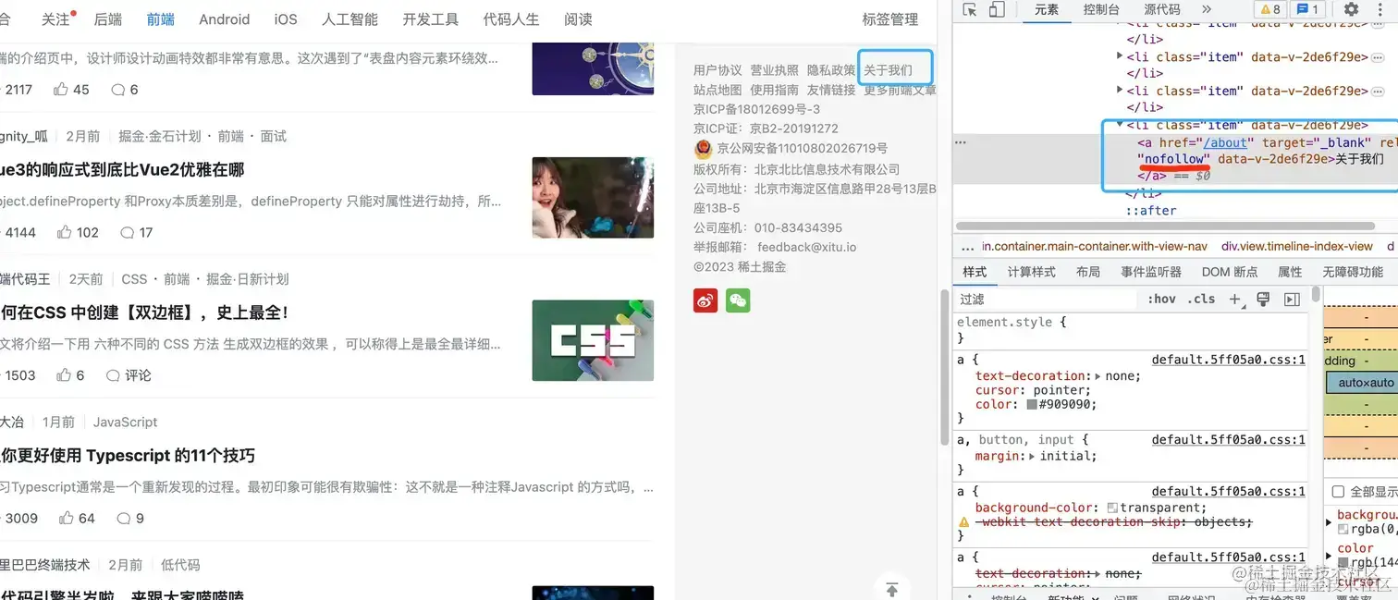The width and height of the screenshot is (1398, 600).
Task: Select the 人工智能 navigation tab
Action: [349, 18]
